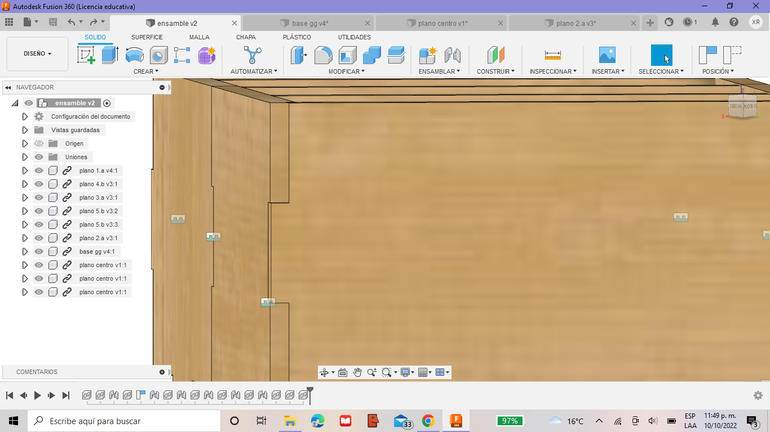Image resolution: width=770 pixels, height=432 pixels.
Task: Click the Automatizar tool icon
Action: [253, 55]
